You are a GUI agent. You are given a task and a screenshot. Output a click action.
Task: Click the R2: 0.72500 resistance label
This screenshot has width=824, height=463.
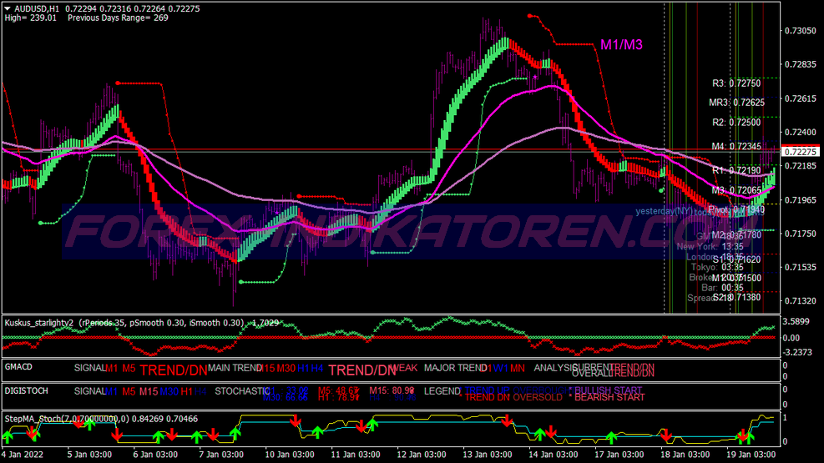click(x=736, y=123)
